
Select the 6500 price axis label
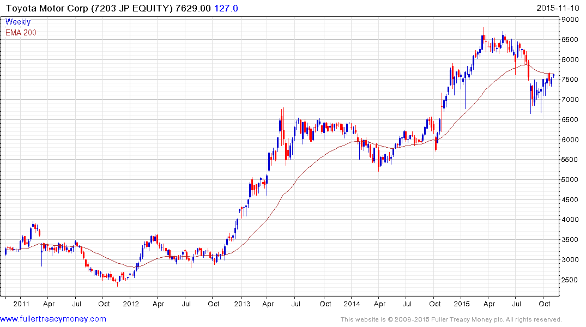[x=570, y=120]
